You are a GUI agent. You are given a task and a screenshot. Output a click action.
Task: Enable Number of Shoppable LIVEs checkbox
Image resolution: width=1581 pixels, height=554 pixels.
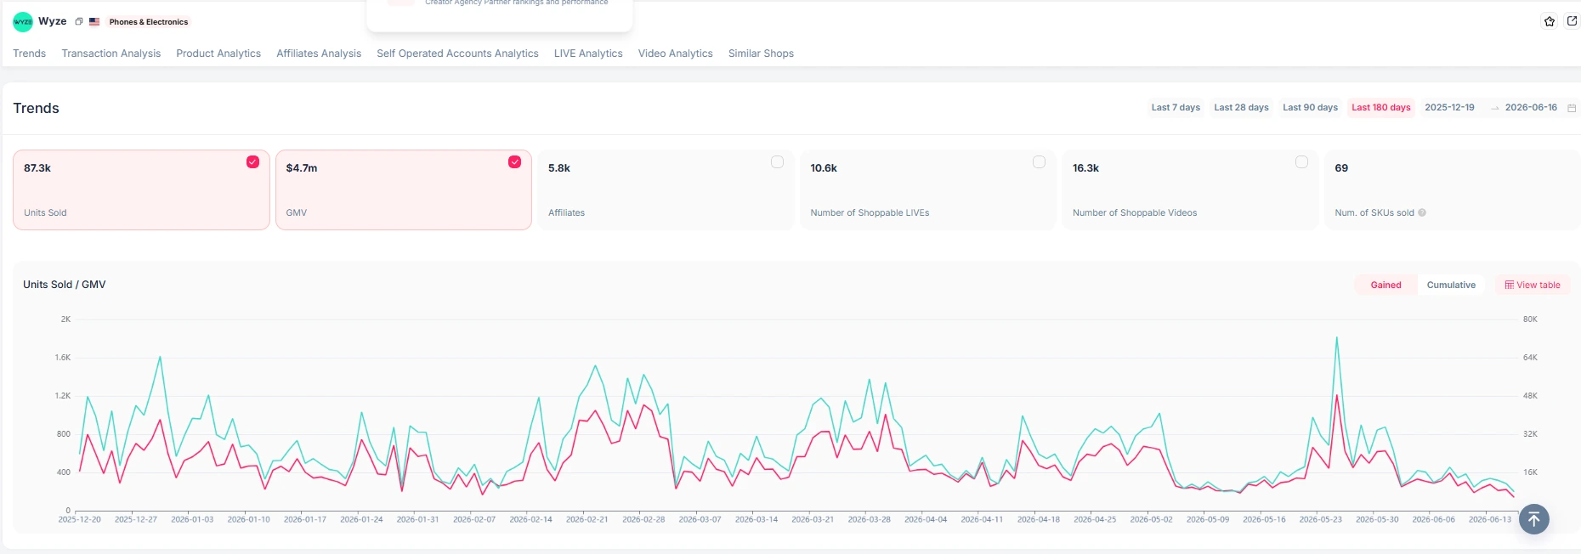[1039, 162]
